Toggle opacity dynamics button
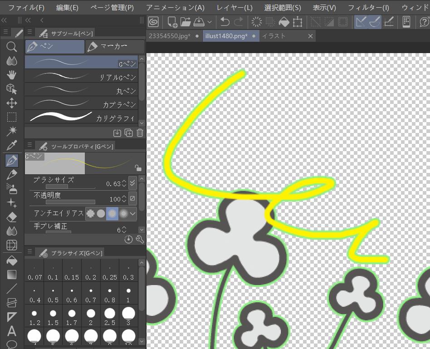Screen dimensions: 430x349 (132, 198)
